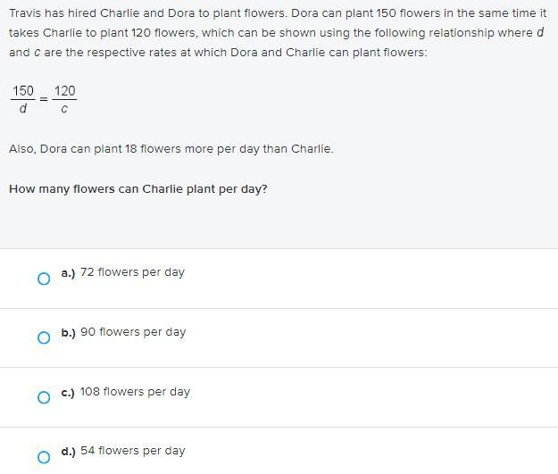Click the bold "a.)" option label
The width and height of the screenshot is (558, 474).
click(69, 273)
